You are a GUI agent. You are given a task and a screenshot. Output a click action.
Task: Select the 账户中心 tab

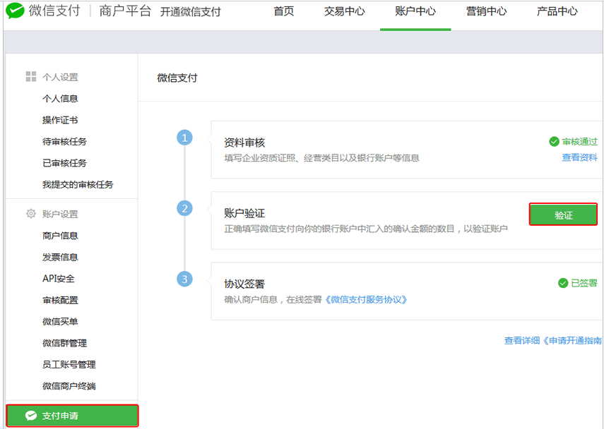tap(415, 11)
